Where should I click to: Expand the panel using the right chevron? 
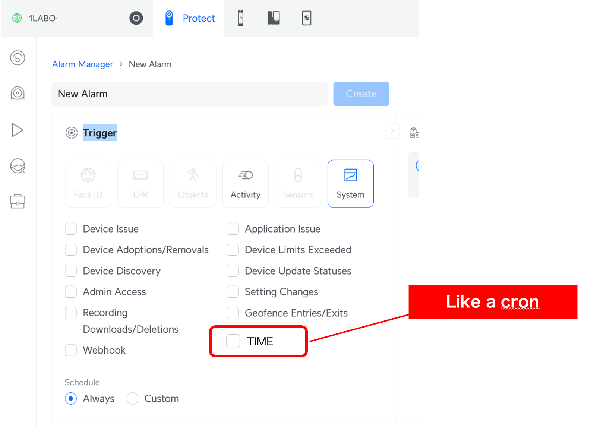(392, 131)
